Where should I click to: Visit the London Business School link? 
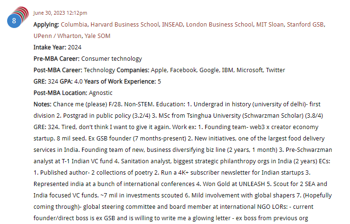coord(220,25)
